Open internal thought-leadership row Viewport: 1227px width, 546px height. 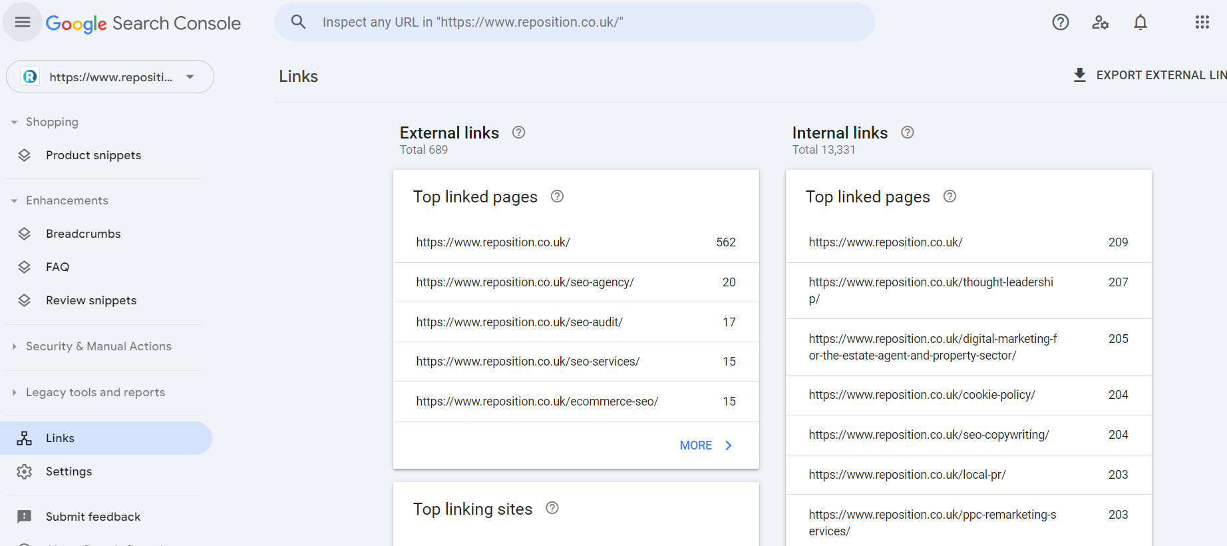pyautogui.click(x=969, y=291)
